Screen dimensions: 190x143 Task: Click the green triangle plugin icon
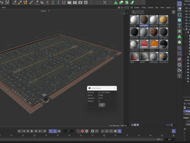tap(116, 2)
